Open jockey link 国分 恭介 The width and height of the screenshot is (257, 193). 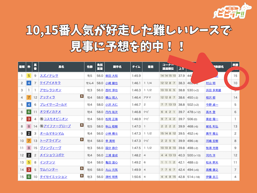[112, 148]
